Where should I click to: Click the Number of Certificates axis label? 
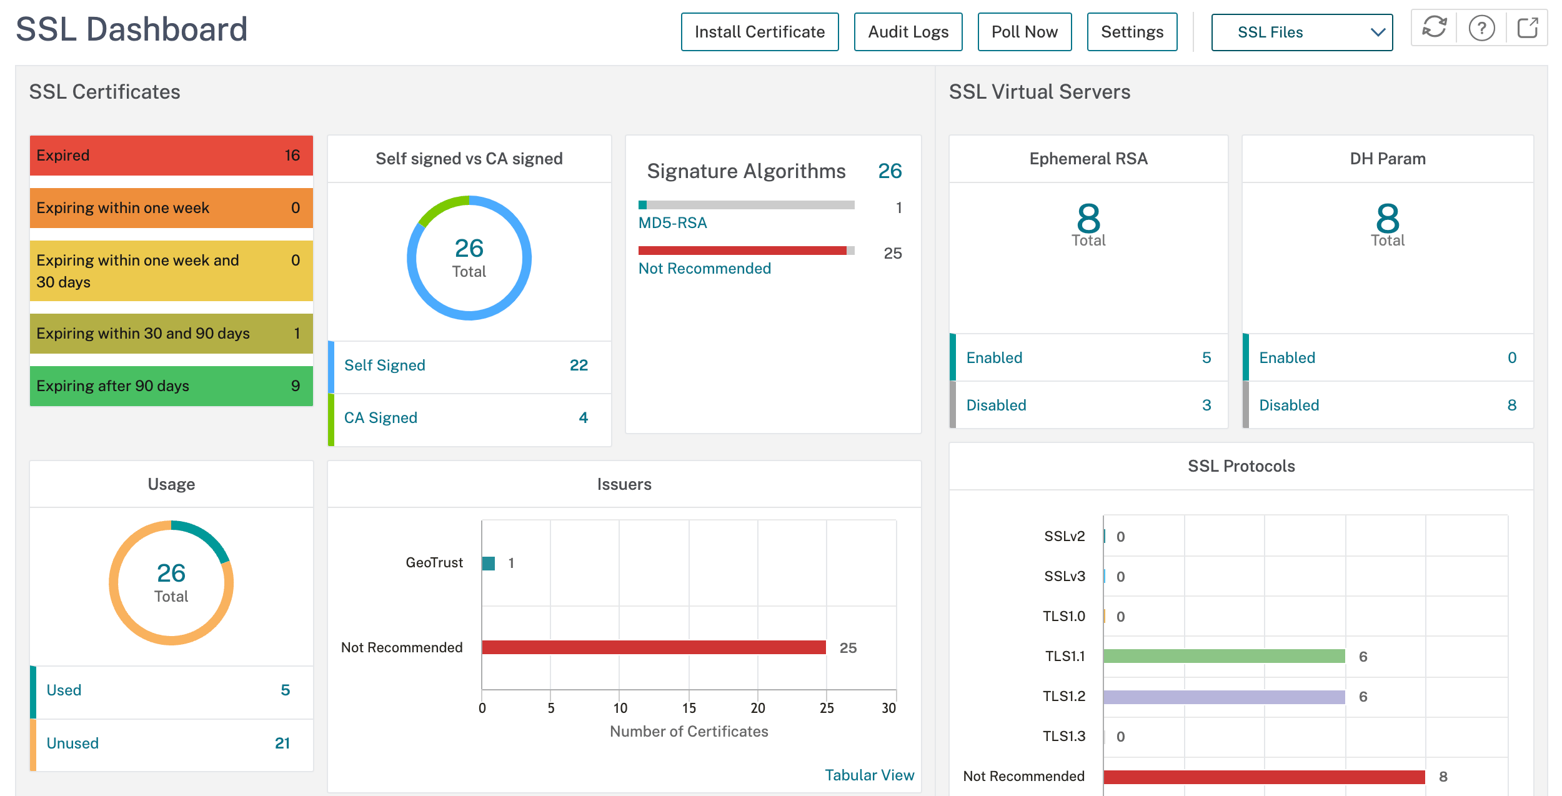tap(689, 732)
